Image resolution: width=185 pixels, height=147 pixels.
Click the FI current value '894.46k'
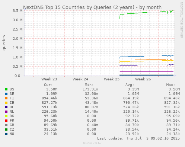pos(50,98)
